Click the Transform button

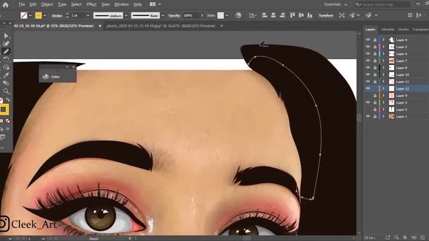326,15
